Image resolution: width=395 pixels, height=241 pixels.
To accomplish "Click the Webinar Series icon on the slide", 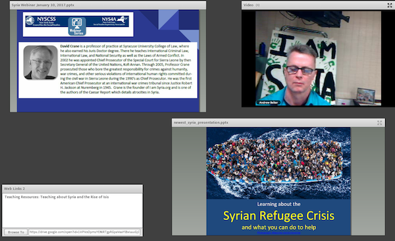I will click(77, 26).
